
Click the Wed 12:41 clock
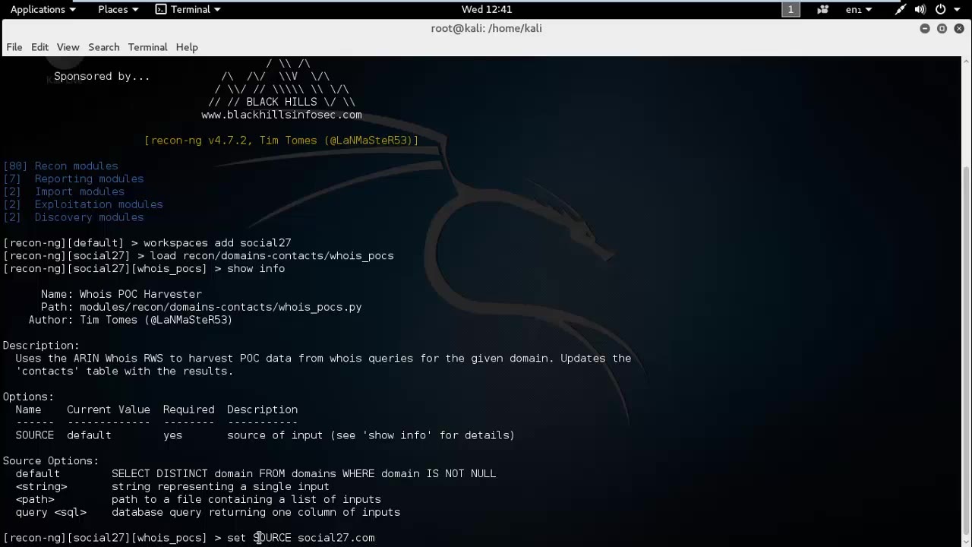[x=487, y=9]
